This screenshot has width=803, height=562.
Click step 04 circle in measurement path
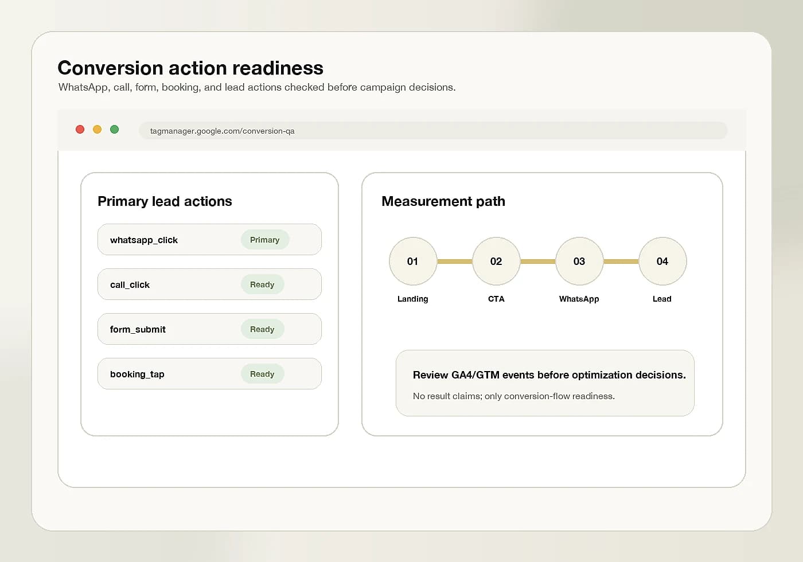tap(662, 262)
